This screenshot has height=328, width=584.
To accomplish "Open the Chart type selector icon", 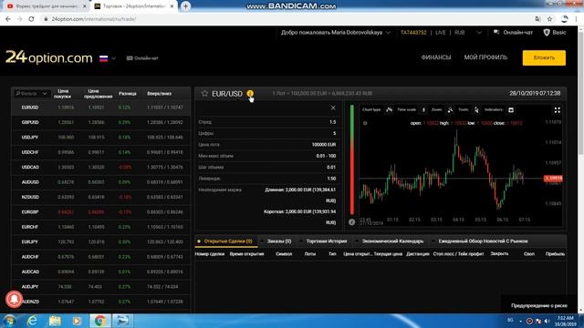I will 390,109.
